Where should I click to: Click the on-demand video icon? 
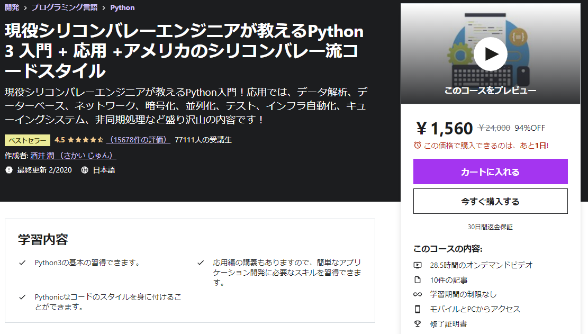point(418,265)
